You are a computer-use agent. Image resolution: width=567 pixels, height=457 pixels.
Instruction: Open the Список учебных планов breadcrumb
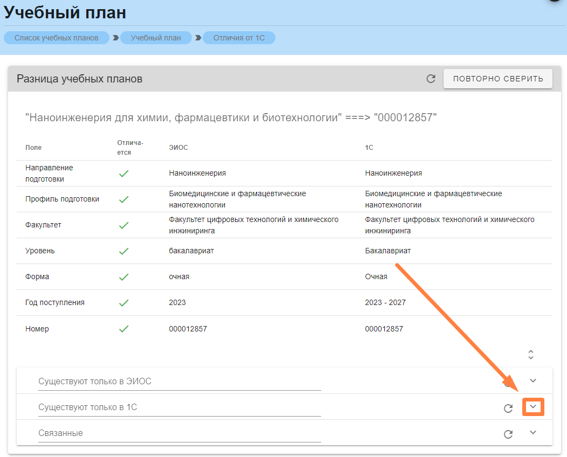click(x=57, y=38)
